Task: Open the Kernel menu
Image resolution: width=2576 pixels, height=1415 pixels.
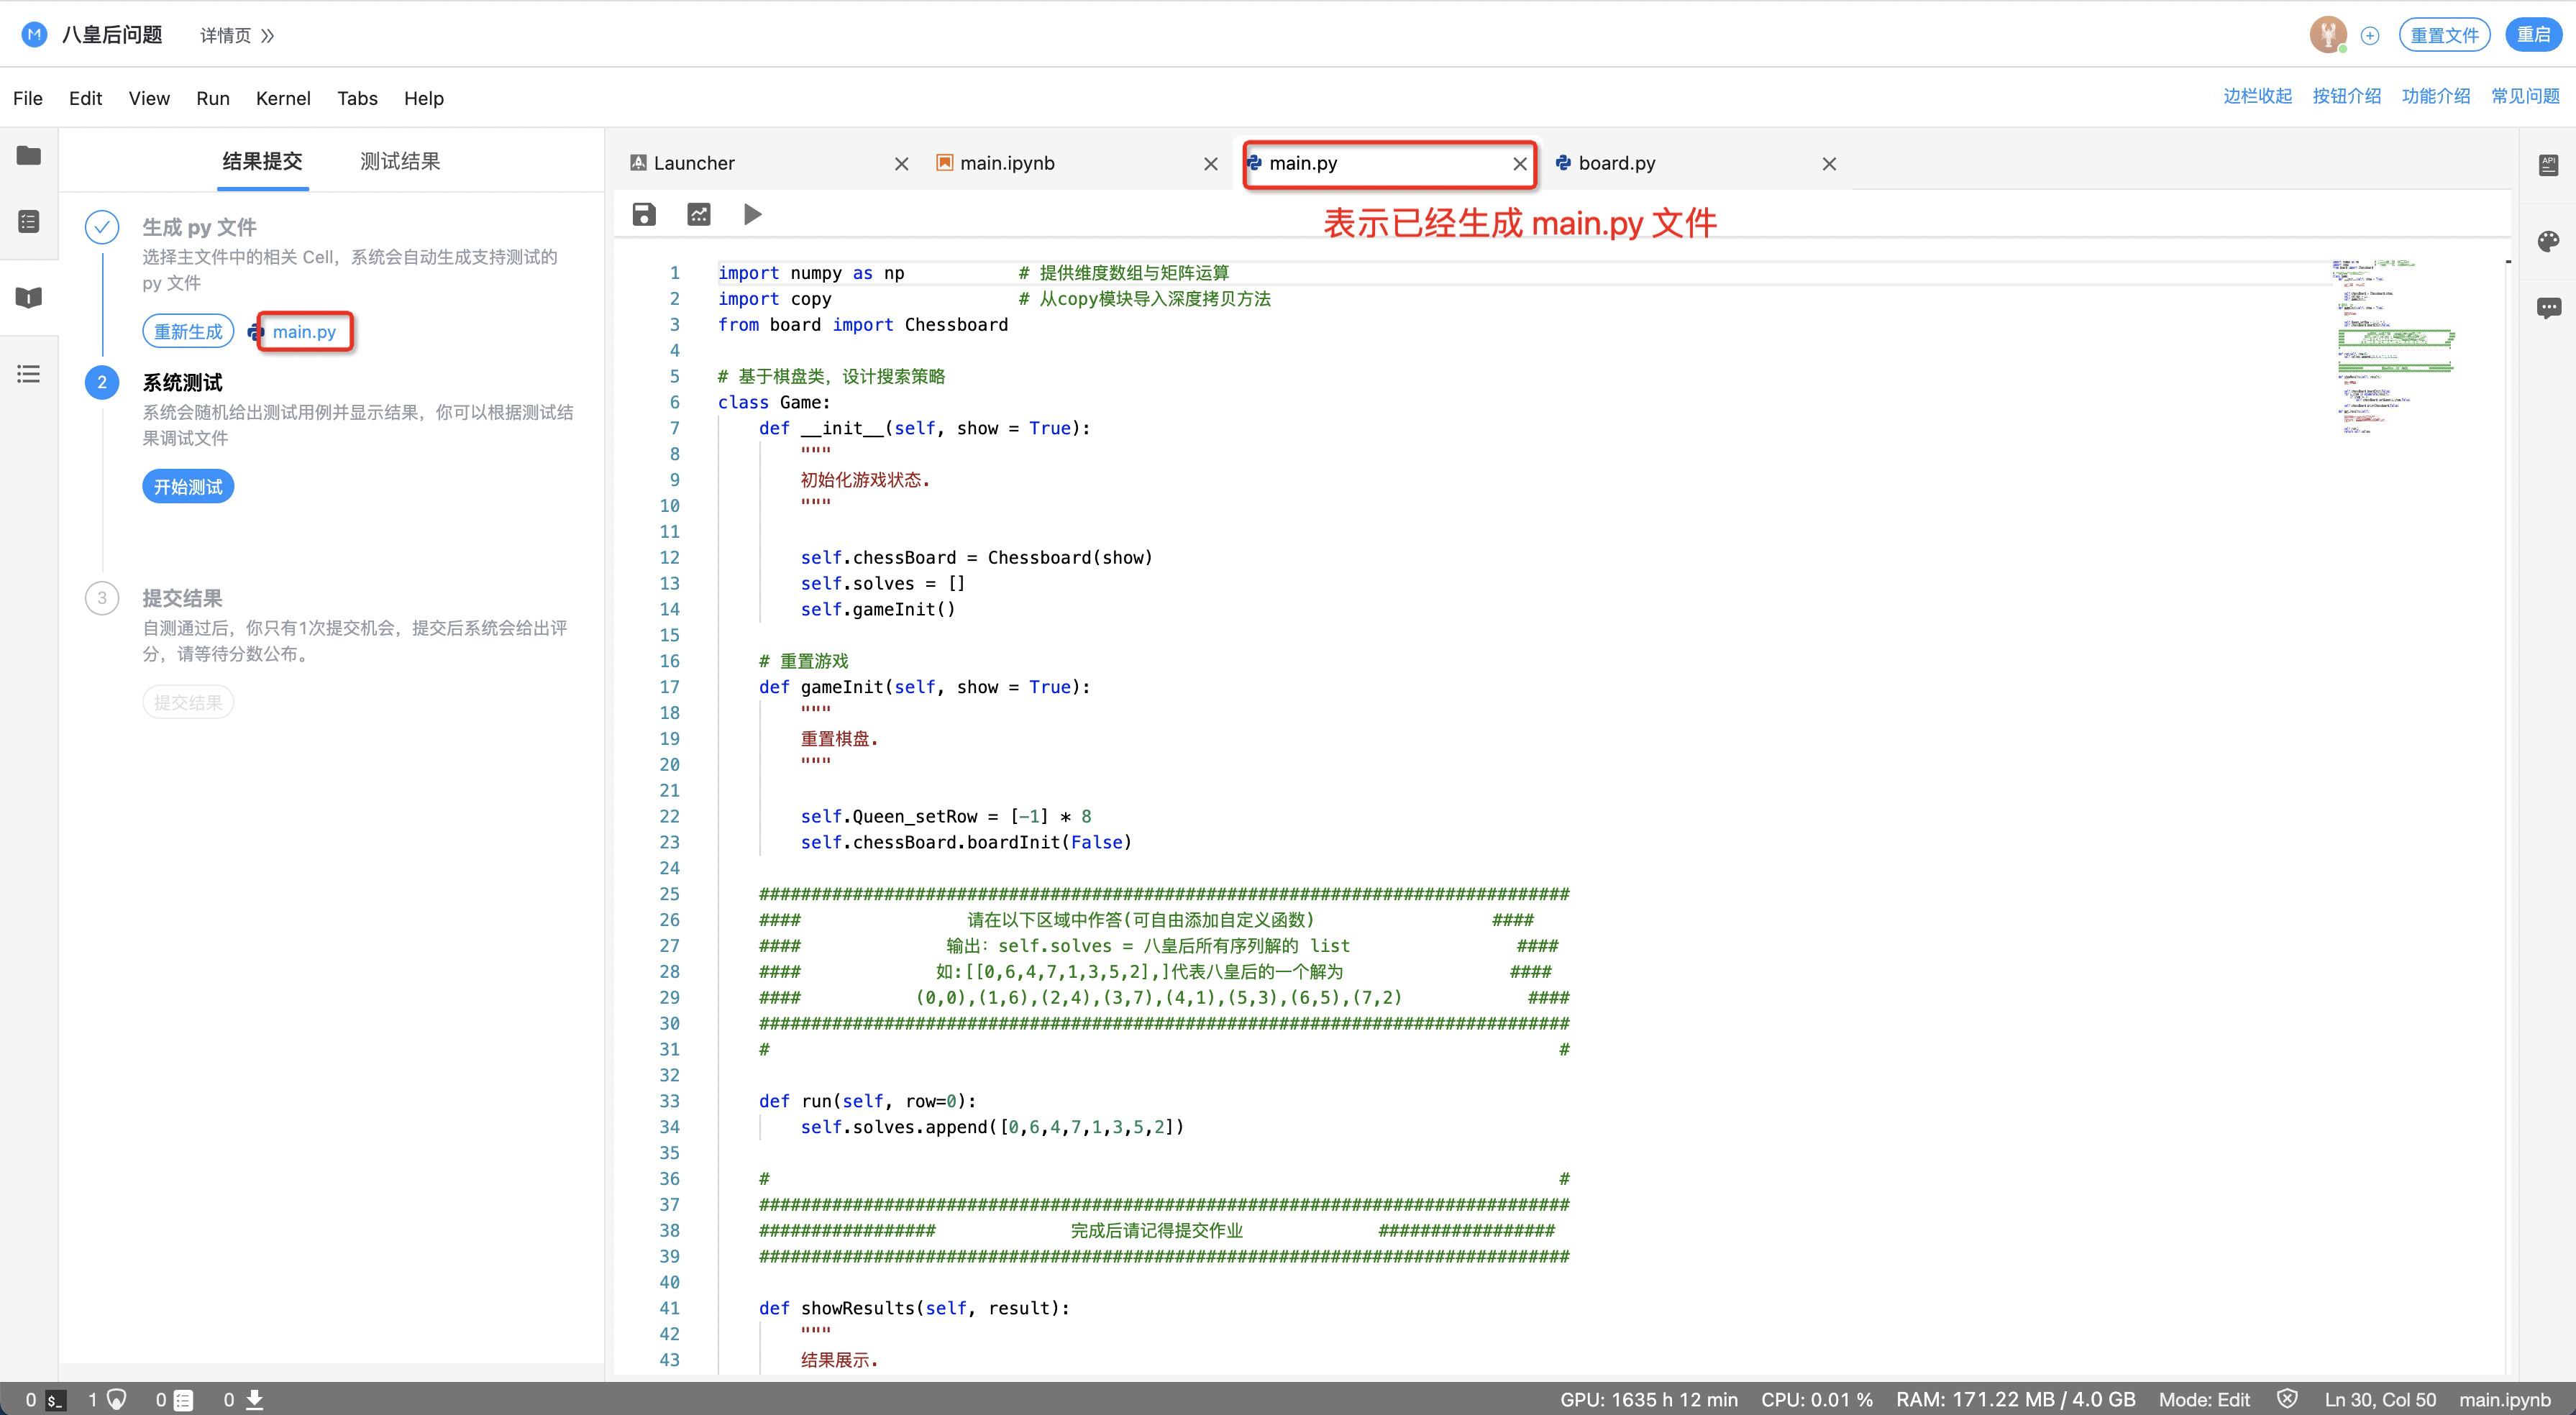Action: [283, 98]
